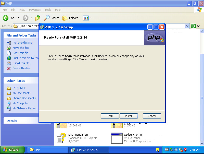Open the INTERNET folder link
The width and height of the screenshot is (204, 154).
pyautogui.click(x=19, y=88)
